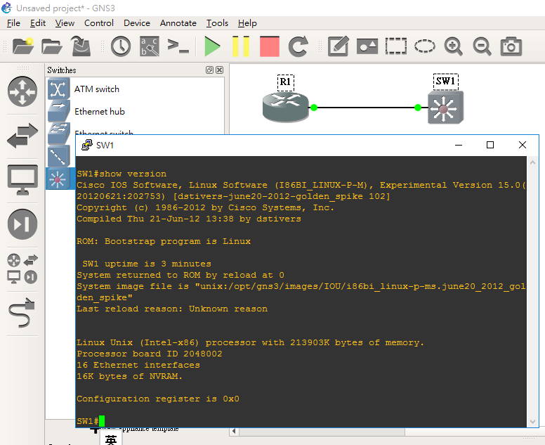Minimize the SW1 console window

[459, 145]
